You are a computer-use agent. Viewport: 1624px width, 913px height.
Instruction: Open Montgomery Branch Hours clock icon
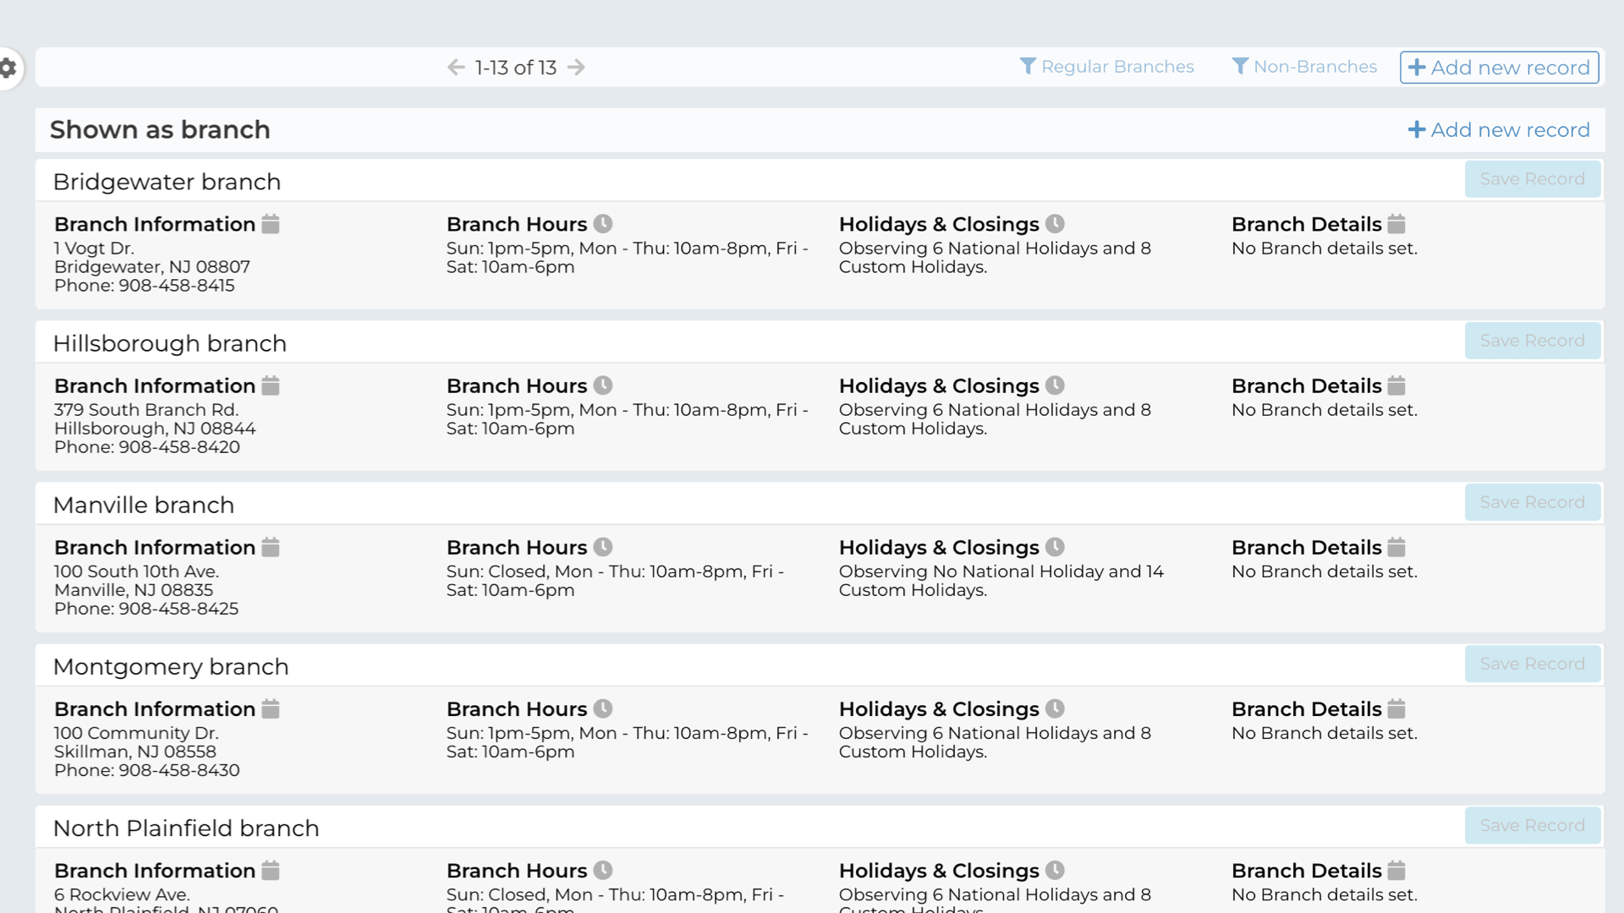click(603, 708)
